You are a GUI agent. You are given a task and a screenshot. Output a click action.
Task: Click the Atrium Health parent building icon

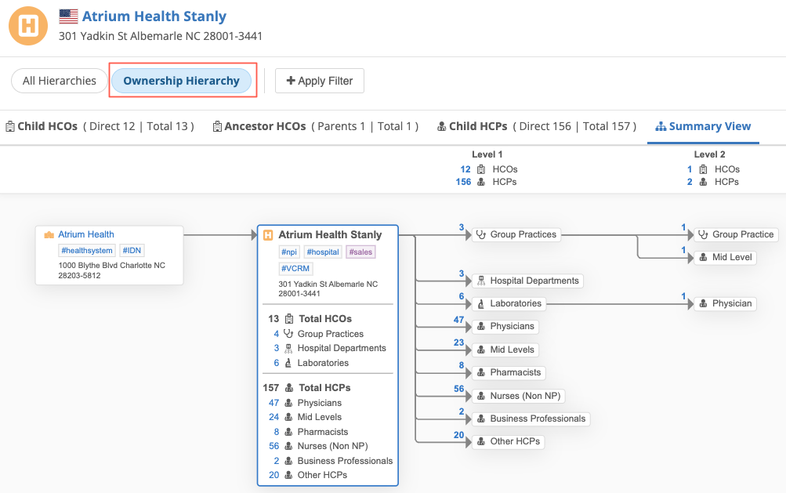point(49,234)
